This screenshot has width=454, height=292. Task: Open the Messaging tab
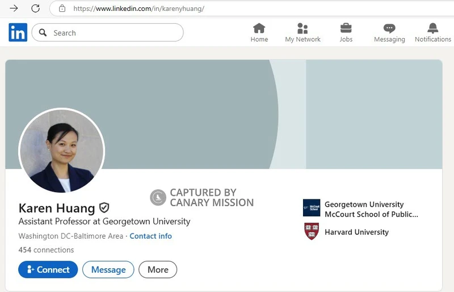coord(389,32)
